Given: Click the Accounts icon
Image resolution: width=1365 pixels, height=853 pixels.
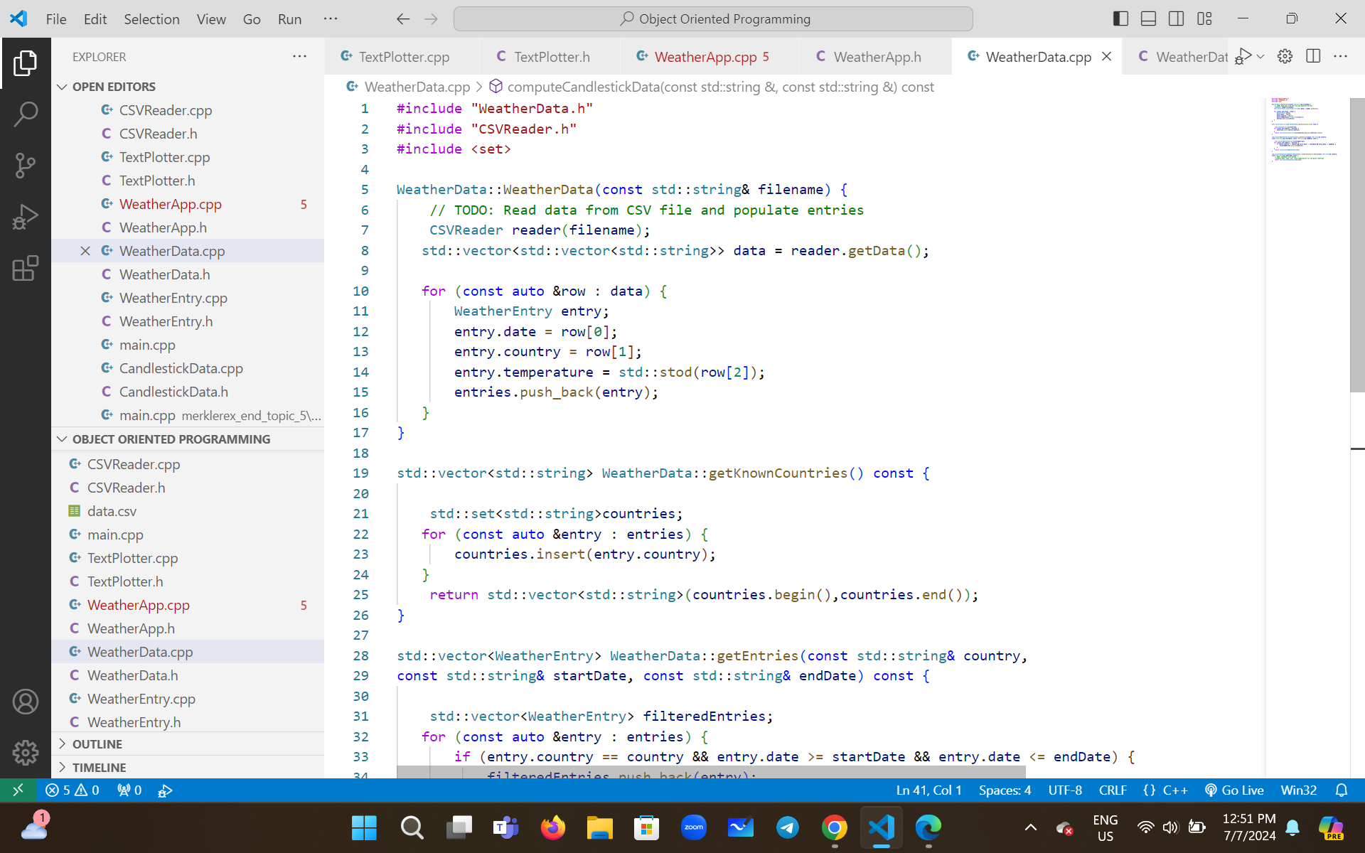Looking at the screenshot, I should point(26,702).
